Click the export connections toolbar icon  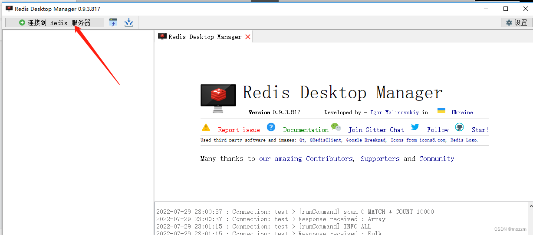click(129, 23)
